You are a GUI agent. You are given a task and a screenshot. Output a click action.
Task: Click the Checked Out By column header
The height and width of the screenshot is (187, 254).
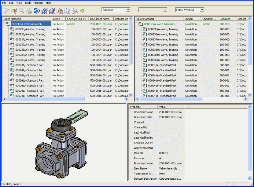[x=76, y=19]
